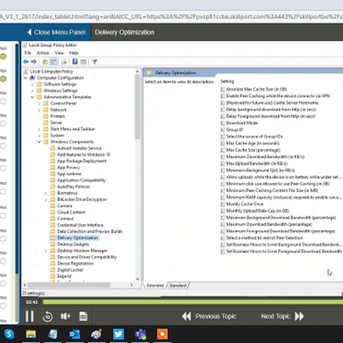
Task: Select 'Max Upload Bandwidth (in KB/s)' setting
Action: (x=256, y=163)
